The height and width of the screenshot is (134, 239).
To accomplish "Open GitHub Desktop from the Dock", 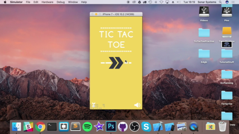I will [122, 127].
